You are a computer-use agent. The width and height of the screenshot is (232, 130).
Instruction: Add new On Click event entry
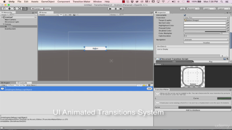pyautogui.click(x=222, y=56)
